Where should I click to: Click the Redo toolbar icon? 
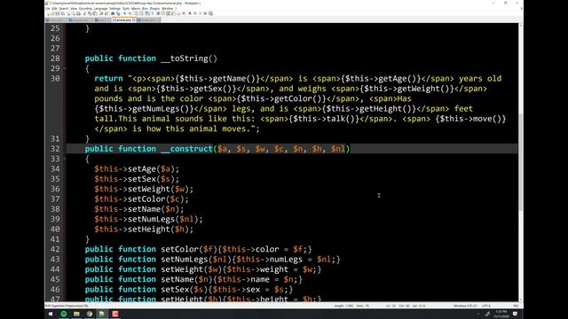tap(106, 13)
